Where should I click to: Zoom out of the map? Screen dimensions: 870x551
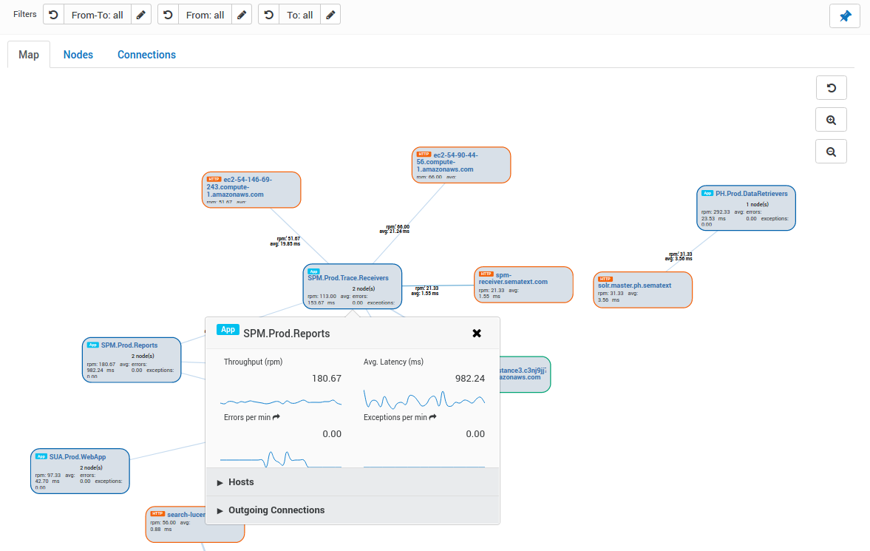(x=831, y=152)
